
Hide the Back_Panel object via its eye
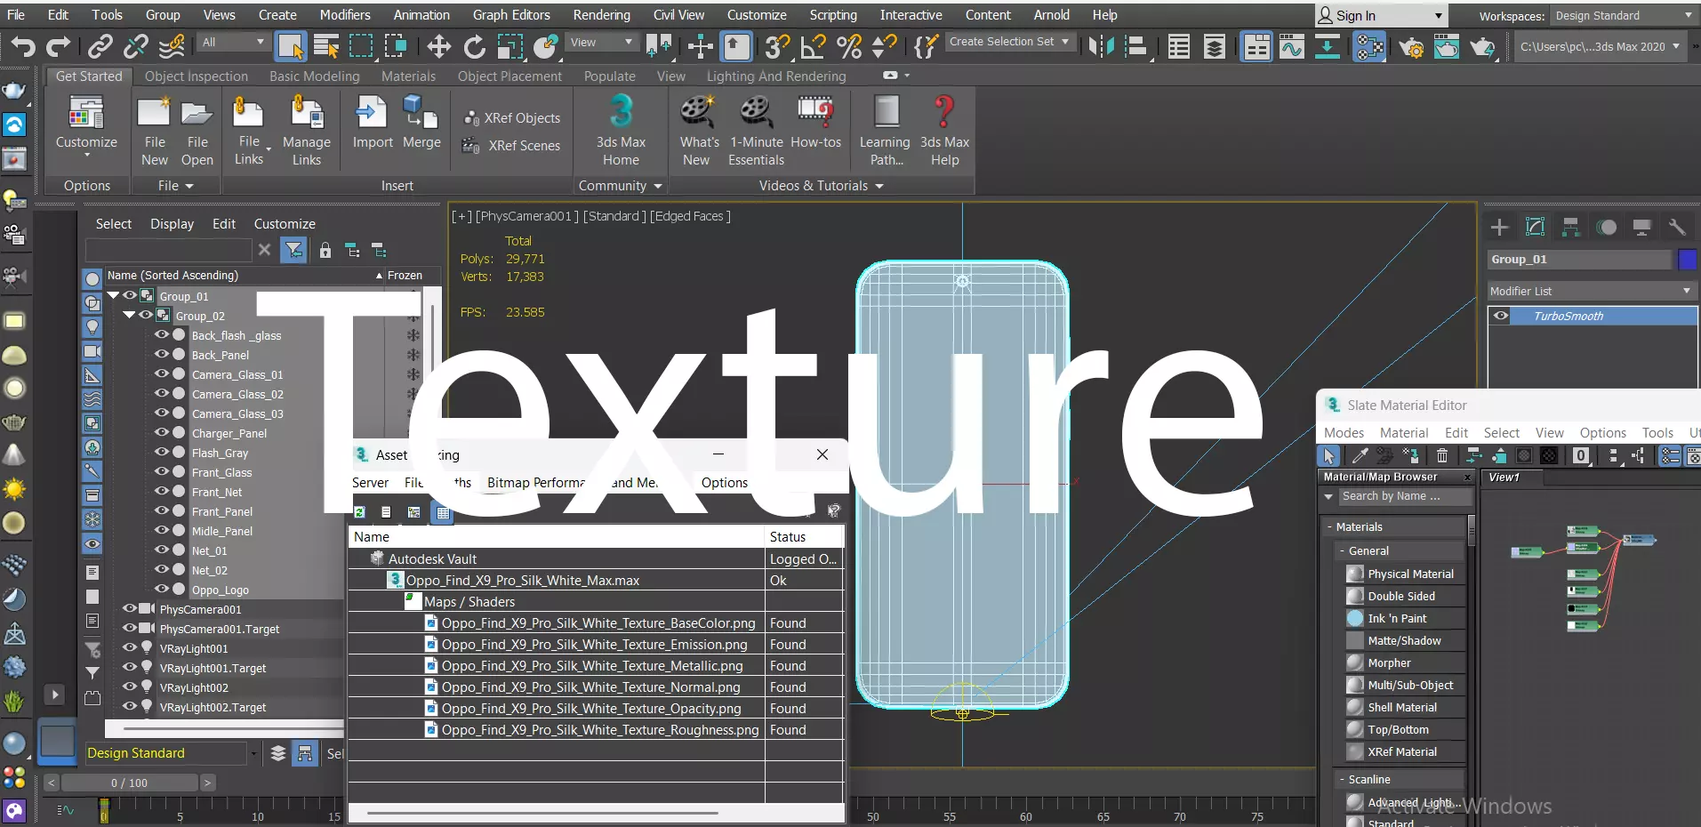162,355
